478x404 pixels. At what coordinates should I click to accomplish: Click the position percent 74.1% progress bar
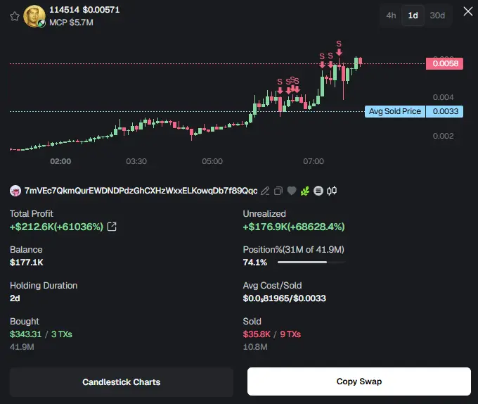[311, 262]
